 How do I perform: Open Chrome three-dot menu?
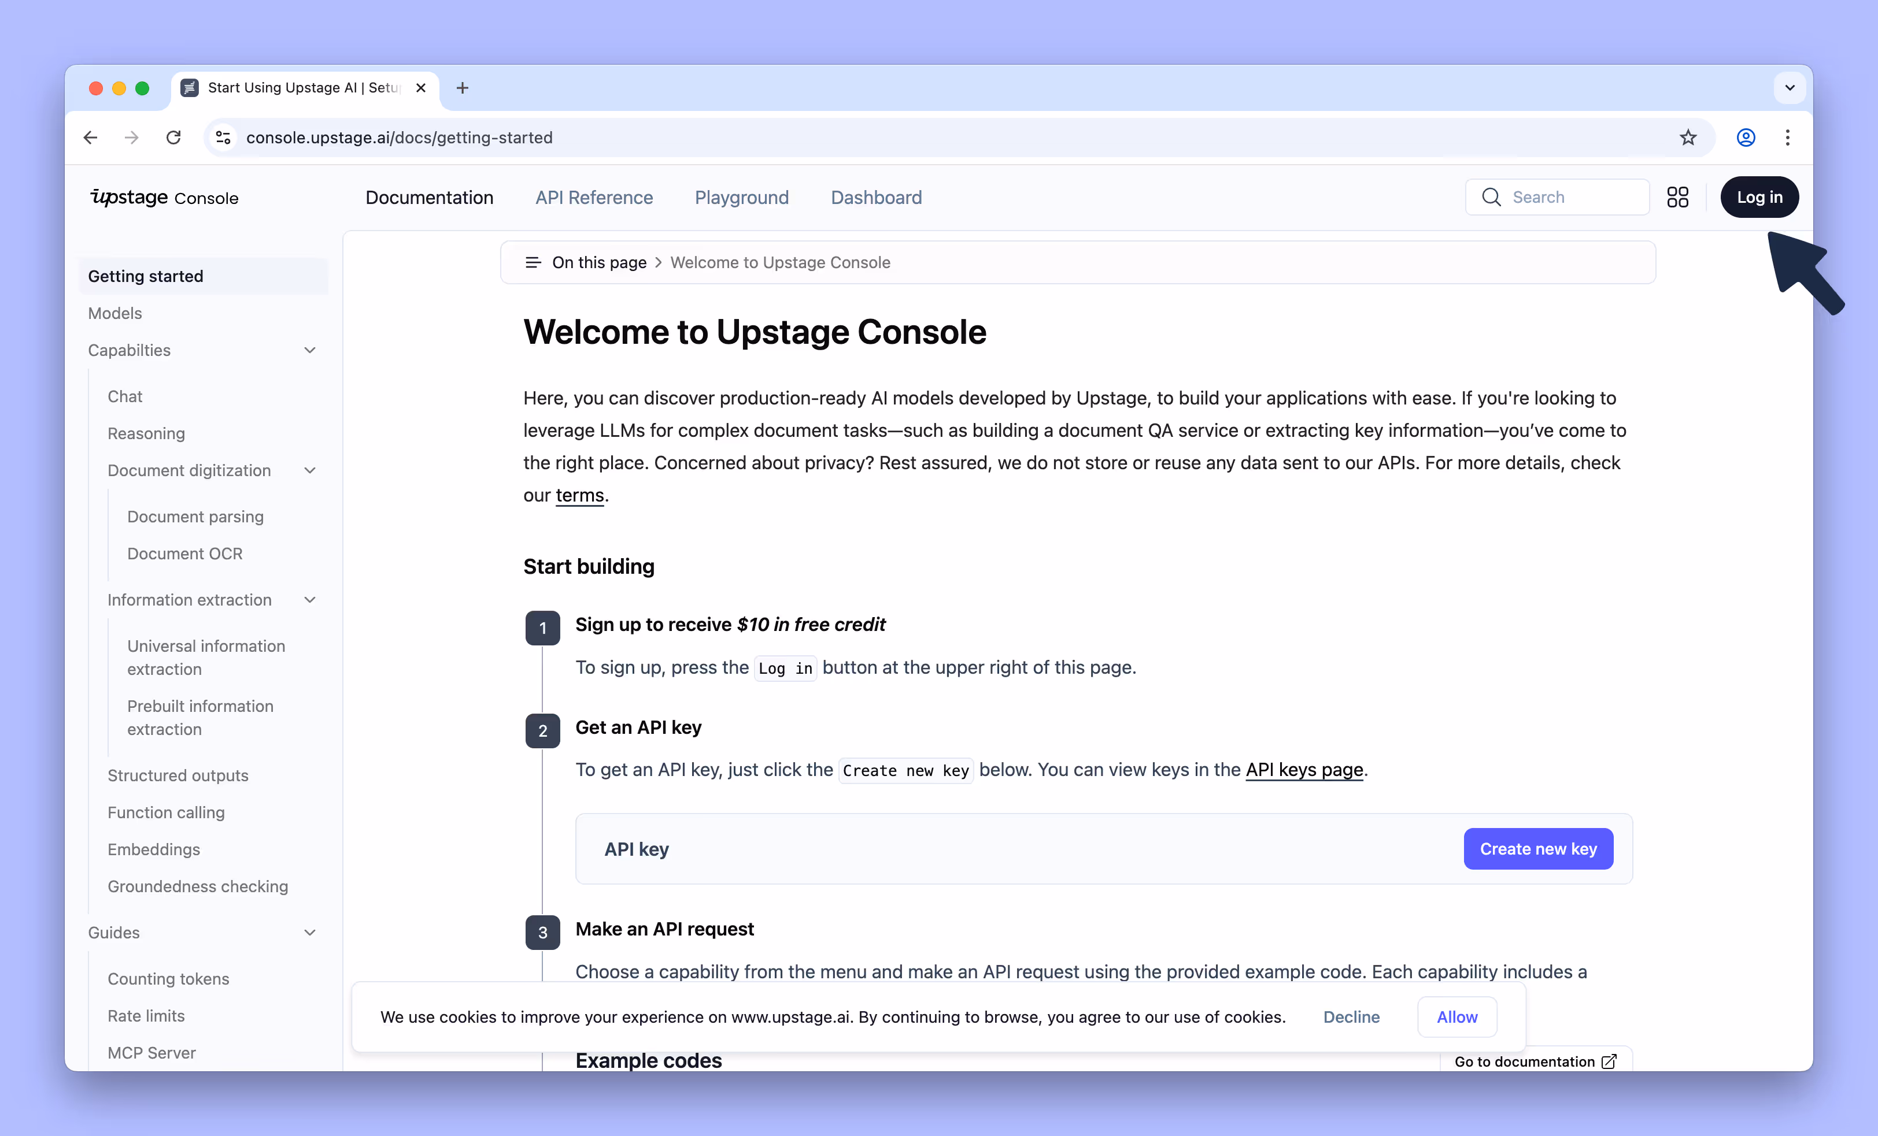coord(1787,137)
